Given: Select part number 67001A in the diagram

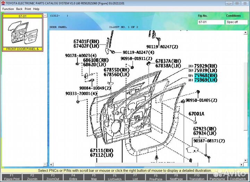Looking at the screenshot, I should [x=196, y=114].
